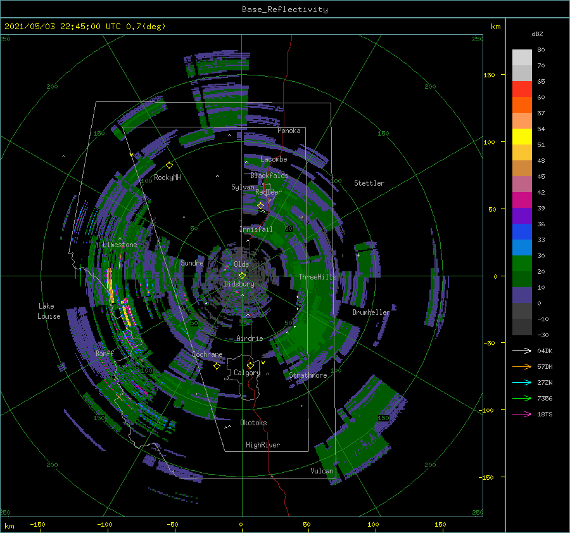Click the Calgary city label
570x533 pixels.
pyautogui.click(x=247, y=373)
